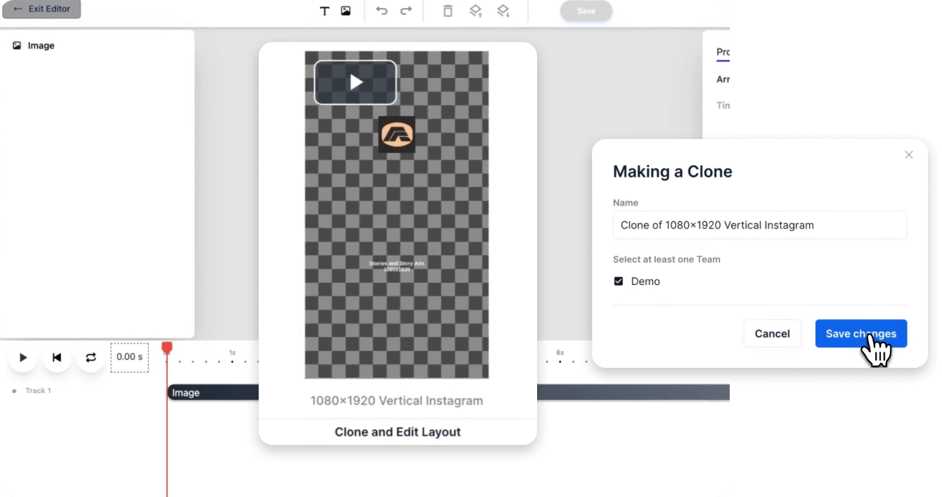
Task: Toggle loop playback on the timeline
Action: 91,357
